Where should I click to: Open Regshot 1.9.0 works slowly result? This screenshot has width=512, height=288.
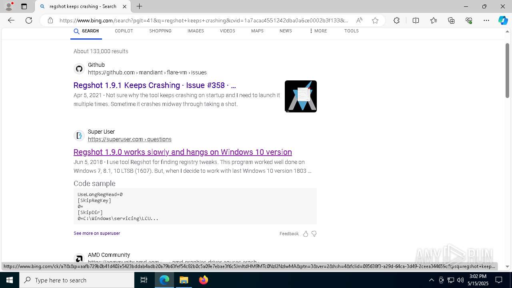point(183,152)
